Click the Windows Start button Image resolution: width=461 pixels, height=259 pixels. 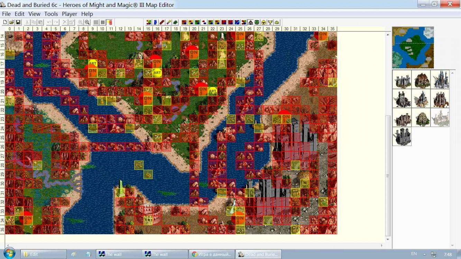pos(9,254)
